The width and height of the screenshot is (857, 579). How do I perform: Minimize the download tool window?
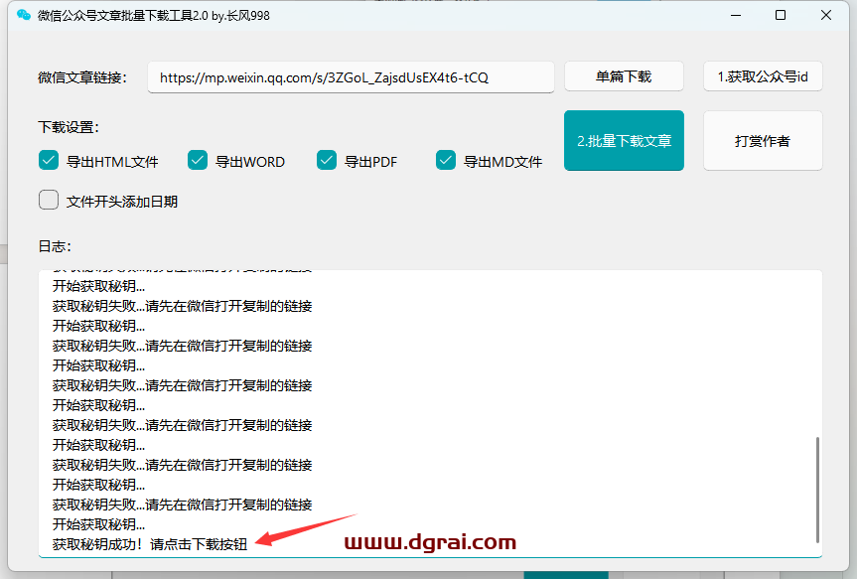point(736,15)
